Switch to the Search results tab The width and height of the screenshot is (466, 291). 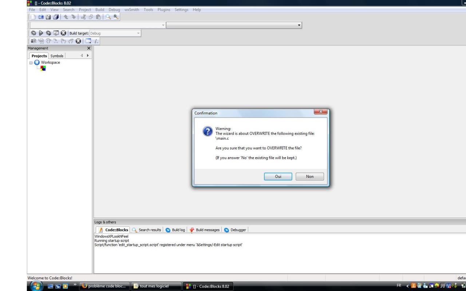click(147, 230)
